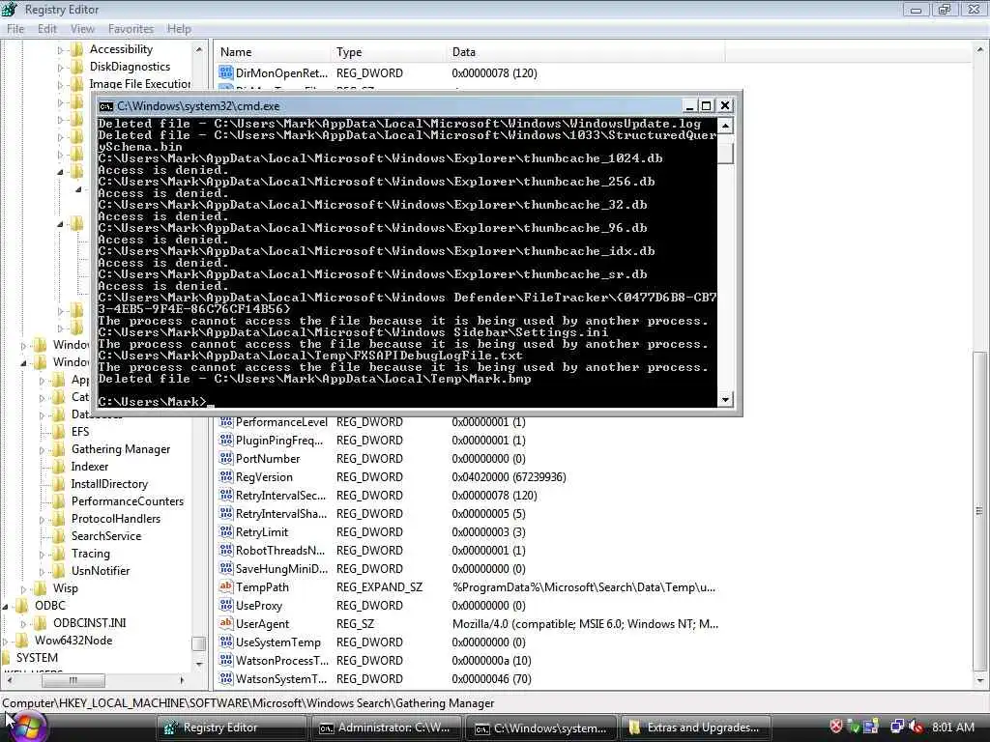Viewport: 990px width, 742px height.
Task: Expand the ODBCINST.INI key
Action: coord(24,624)
